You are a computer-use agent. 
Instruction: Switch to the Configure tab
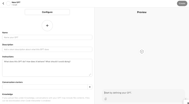point(47,12)
